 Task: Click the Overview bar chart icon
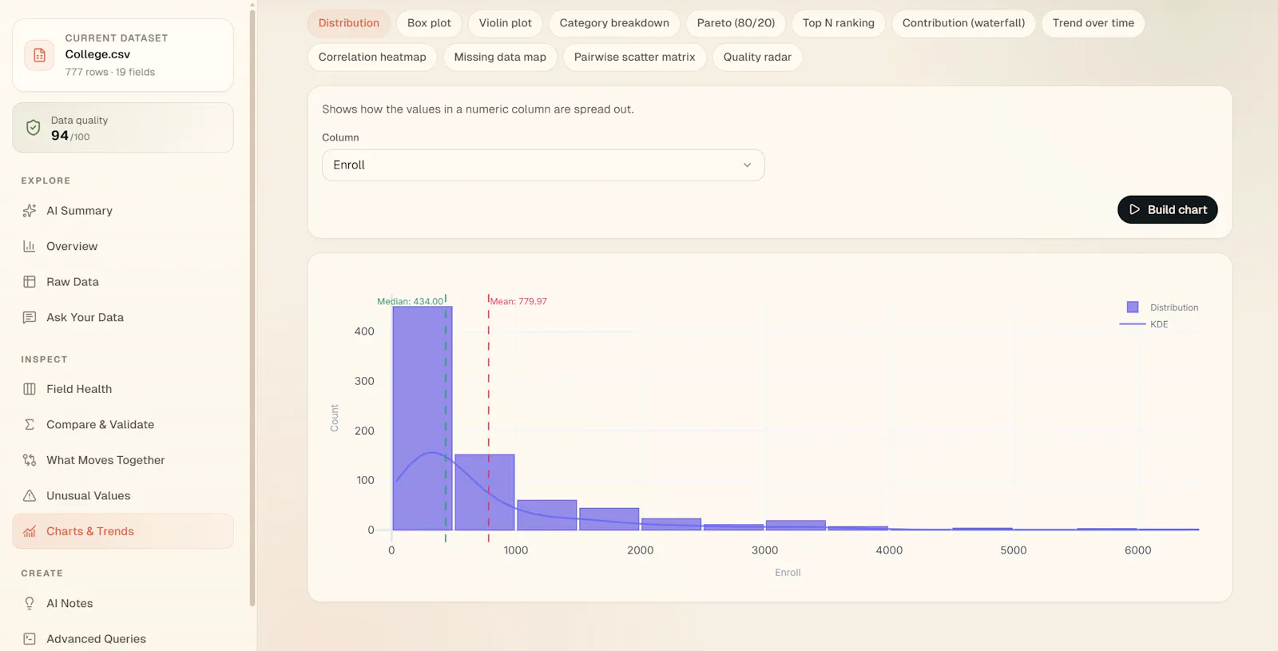[x=30, y=246]
